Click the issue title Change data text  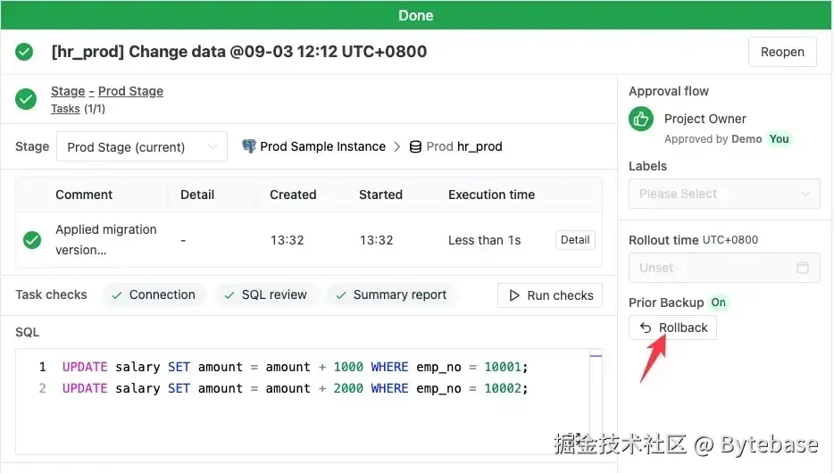pyautogui.click(x=238, y=52)
